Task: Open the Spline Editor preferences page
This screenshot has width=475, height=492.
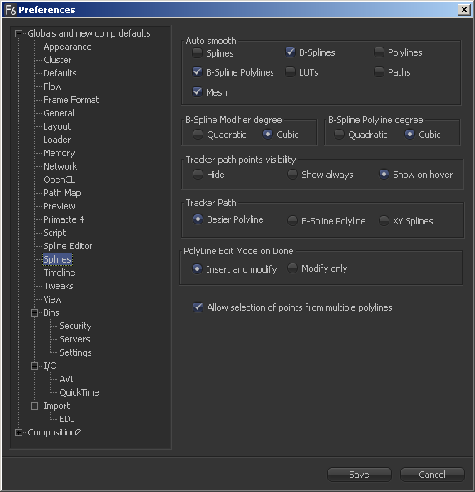Action: pos(68,246)
